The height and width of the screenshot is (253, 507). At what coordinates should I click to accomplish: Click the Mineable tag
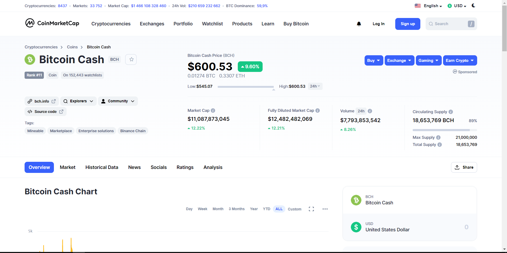click(35, 131)
